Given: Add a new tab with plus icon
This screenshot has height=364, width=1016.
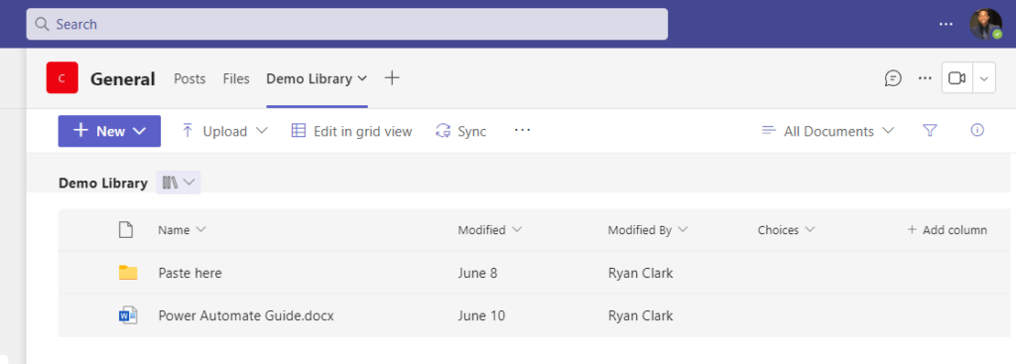Looking at the screenshot, I should click(392, 78).
